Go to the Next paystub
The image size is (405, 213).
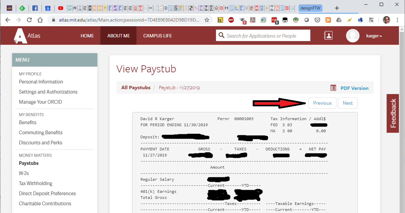pos(348,103)
